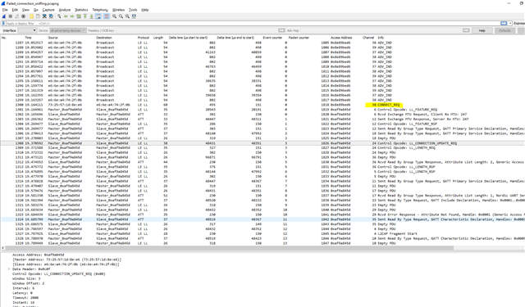Sort by the Source column header

52,38
